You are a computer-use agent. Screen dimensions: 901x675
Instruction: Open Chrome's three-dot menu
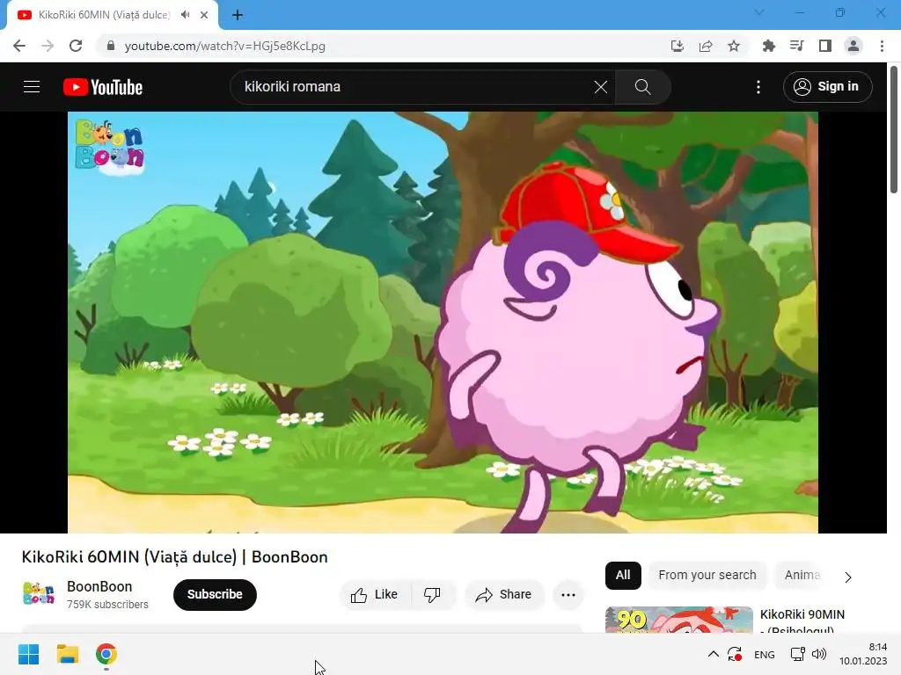tap(882, 46)
